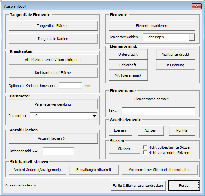Select Achsen work elements button
The image size is (205, 196).
pos(151,130)
